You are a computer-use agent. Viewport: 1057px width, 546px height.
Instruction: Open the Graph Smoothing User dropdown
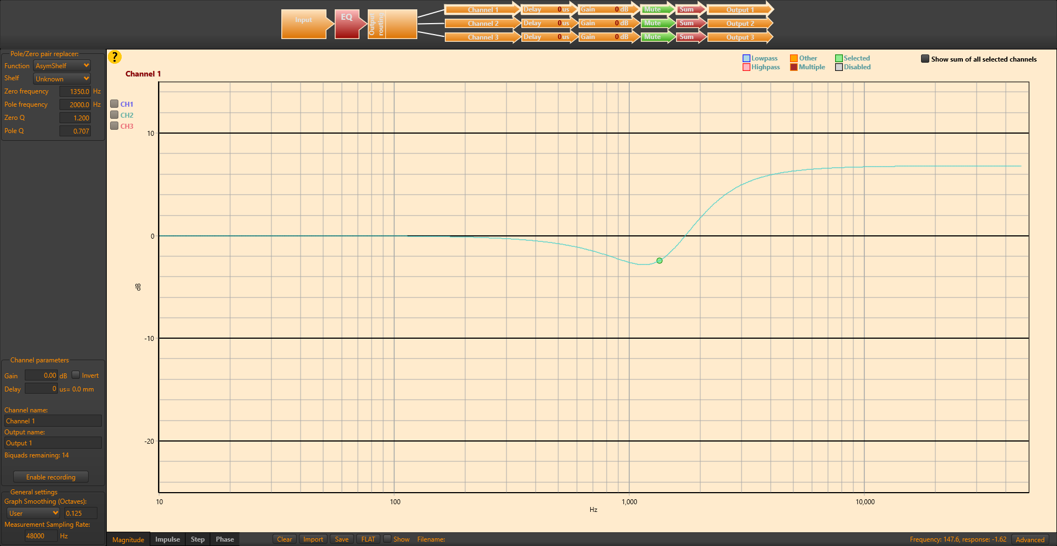[x=34, y=513]
